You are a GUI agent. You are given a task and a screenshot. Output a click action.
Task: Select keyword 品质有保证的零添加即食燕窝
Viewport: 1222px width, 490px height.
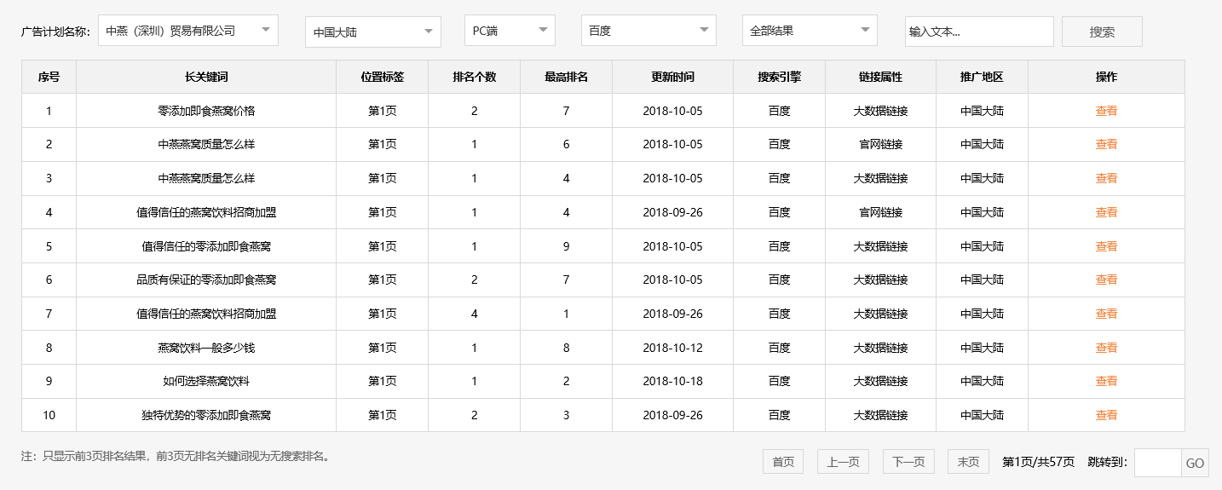click(206, 280)
